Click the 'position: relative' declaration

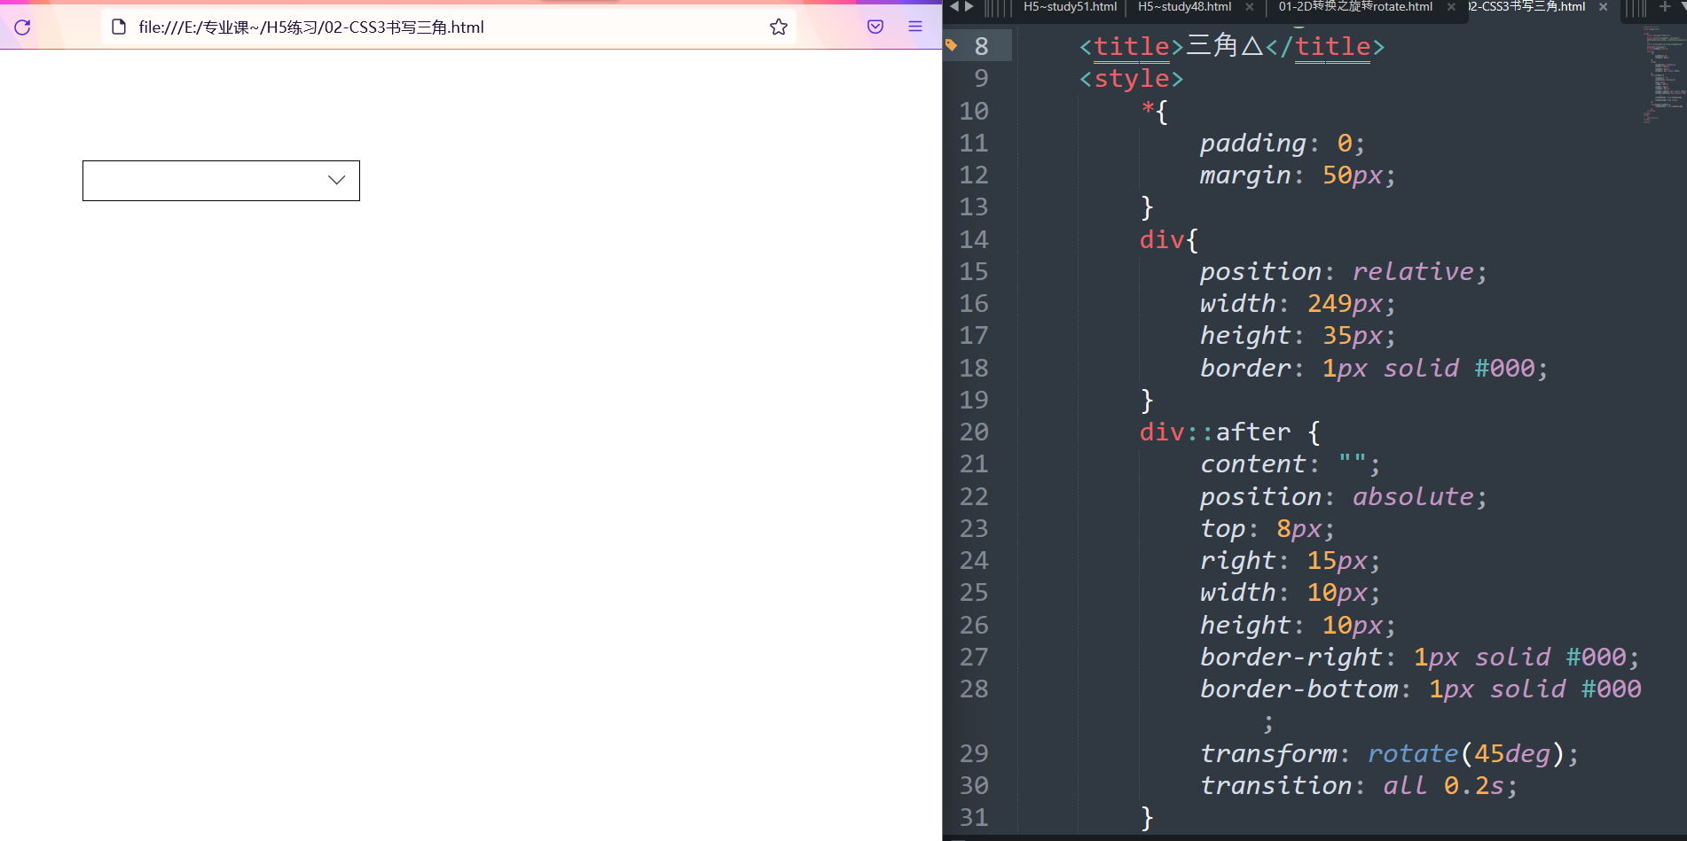coord(1343,271)
